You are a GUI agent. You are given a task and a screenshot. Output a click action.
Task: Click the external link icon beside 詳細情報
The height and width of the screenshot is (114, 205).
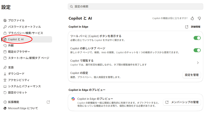pyautogui.click(x=187, y=27)
